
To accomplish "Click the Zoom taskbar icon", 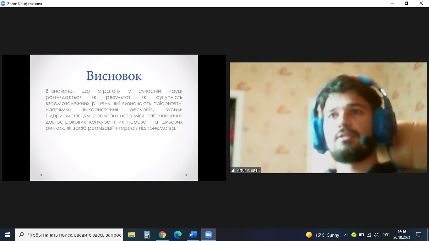I will 209,235.
